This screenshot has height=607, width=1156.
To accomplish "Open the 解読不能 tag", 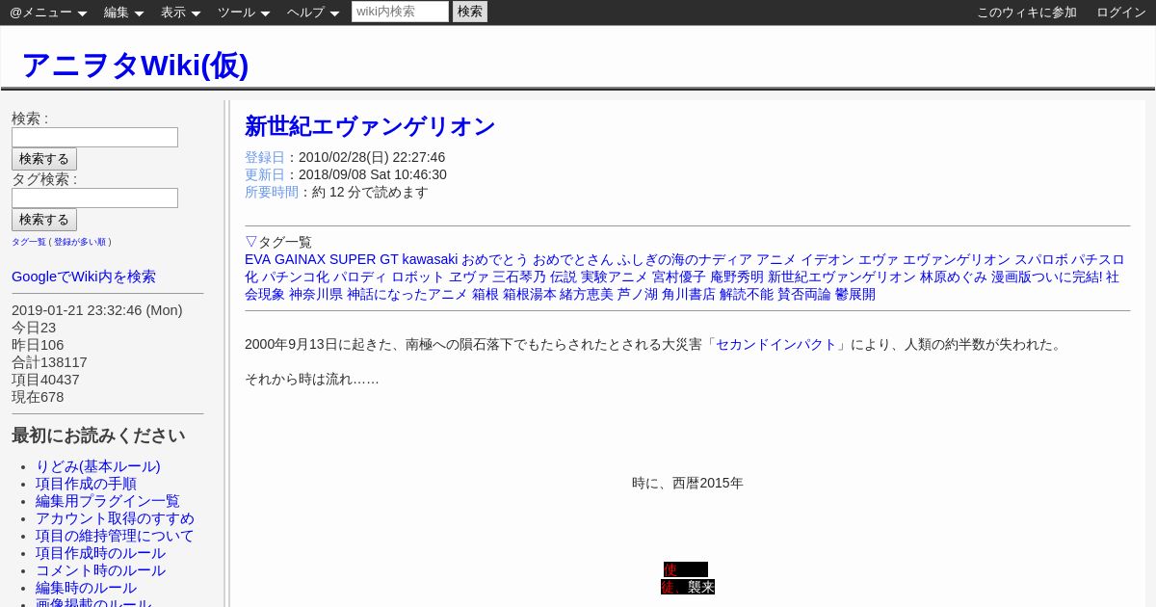I will click(747, 295).
